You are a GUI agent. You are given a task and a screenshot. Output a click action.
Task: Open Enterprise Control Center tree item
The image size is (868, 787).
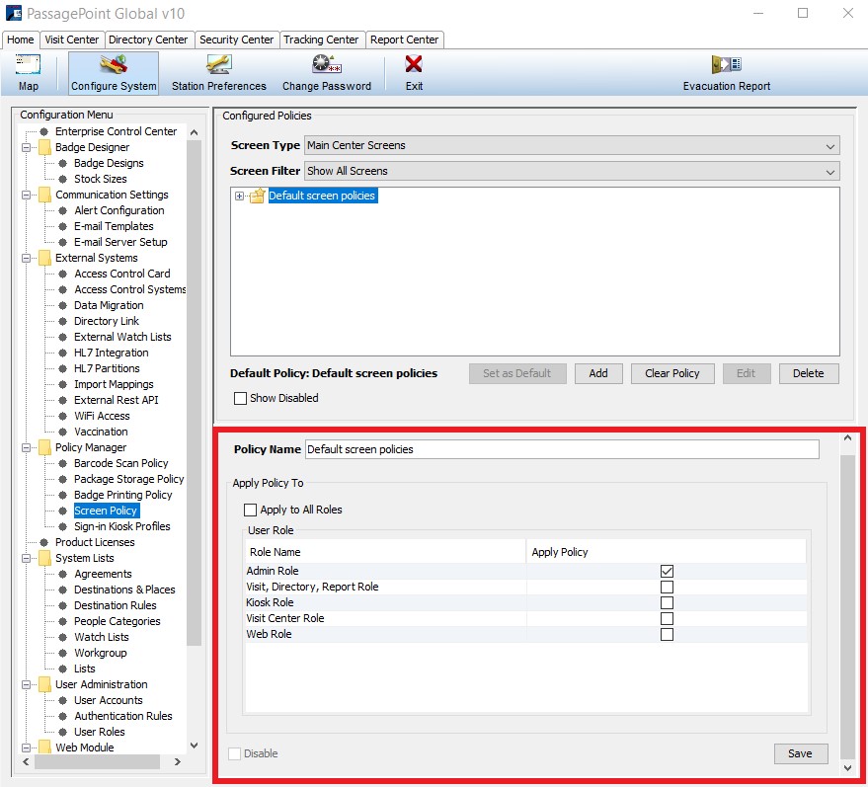pos(116,131)
